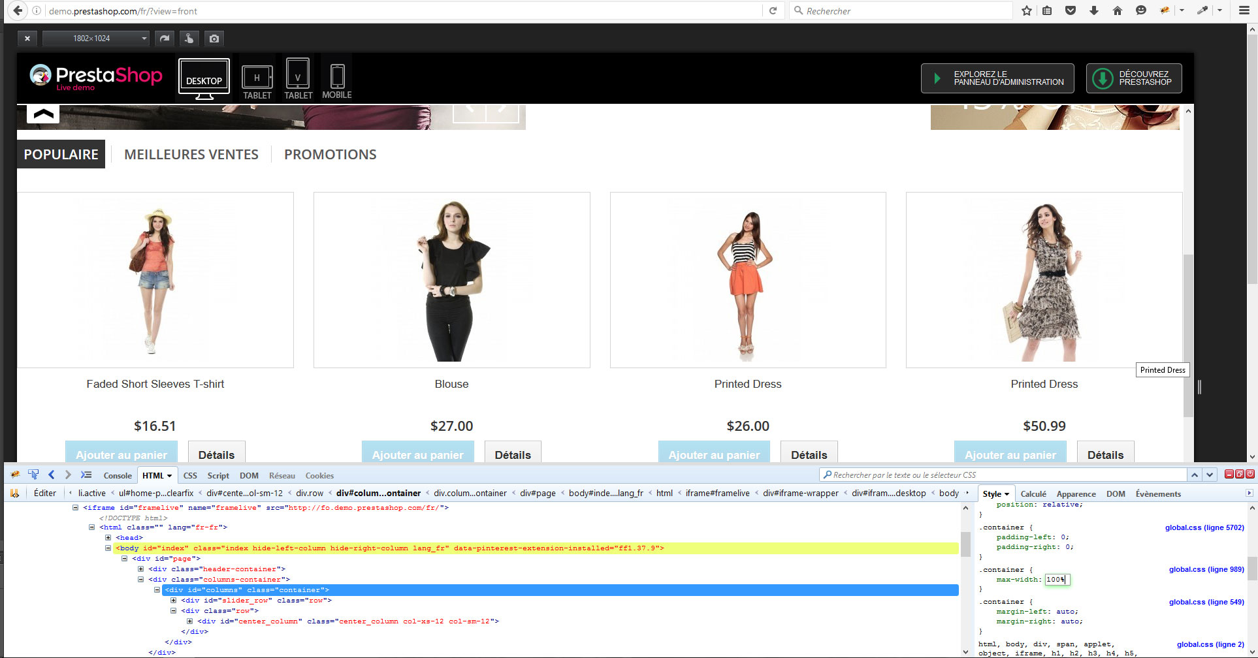Expand the header-container div node
Image resolution: width=1258 pixels, height=658 pixels.
[x=140, y=569]
